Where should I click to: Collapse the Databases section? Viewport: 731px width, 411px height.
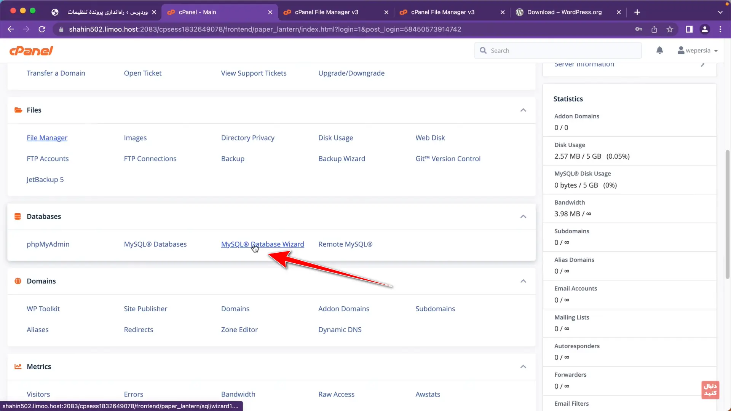point(523,217)
